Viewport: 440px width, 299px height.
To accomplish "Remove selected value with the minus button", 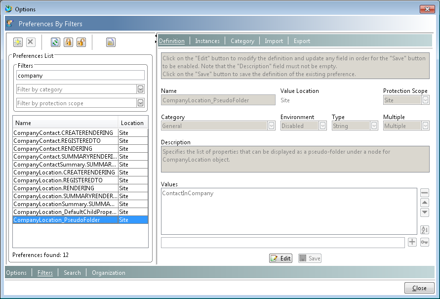I will coord(425,193).
